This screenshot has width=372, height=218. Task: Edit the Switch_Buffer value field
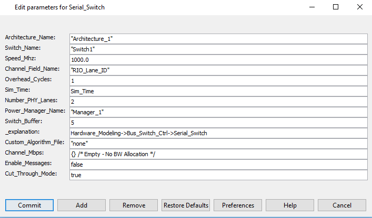[218, 123]
